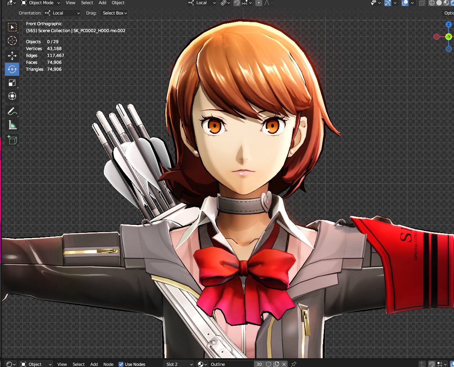Screen dimensions: 454x367
Task: Open the 3D viewport Object menu
Action: point(118,3)
